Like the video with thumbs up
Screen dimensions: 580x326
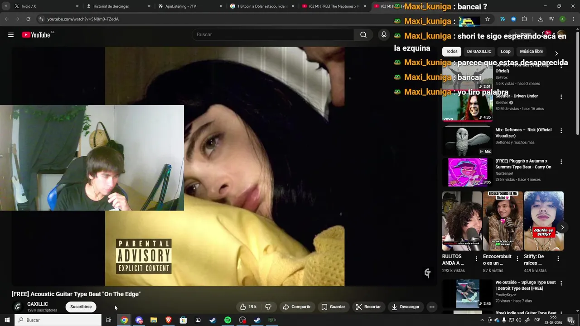coord(248,307)
